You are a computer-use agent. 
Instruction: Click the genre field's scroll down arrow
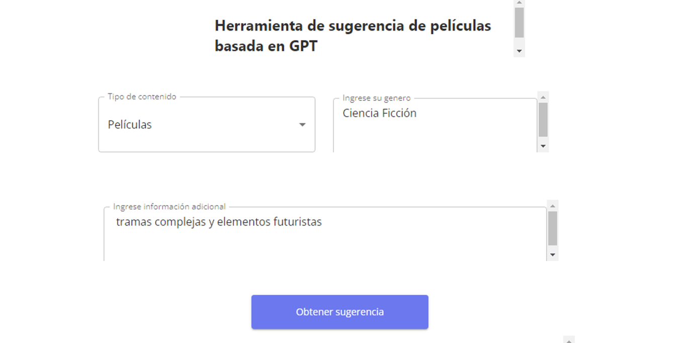(543, 146)
